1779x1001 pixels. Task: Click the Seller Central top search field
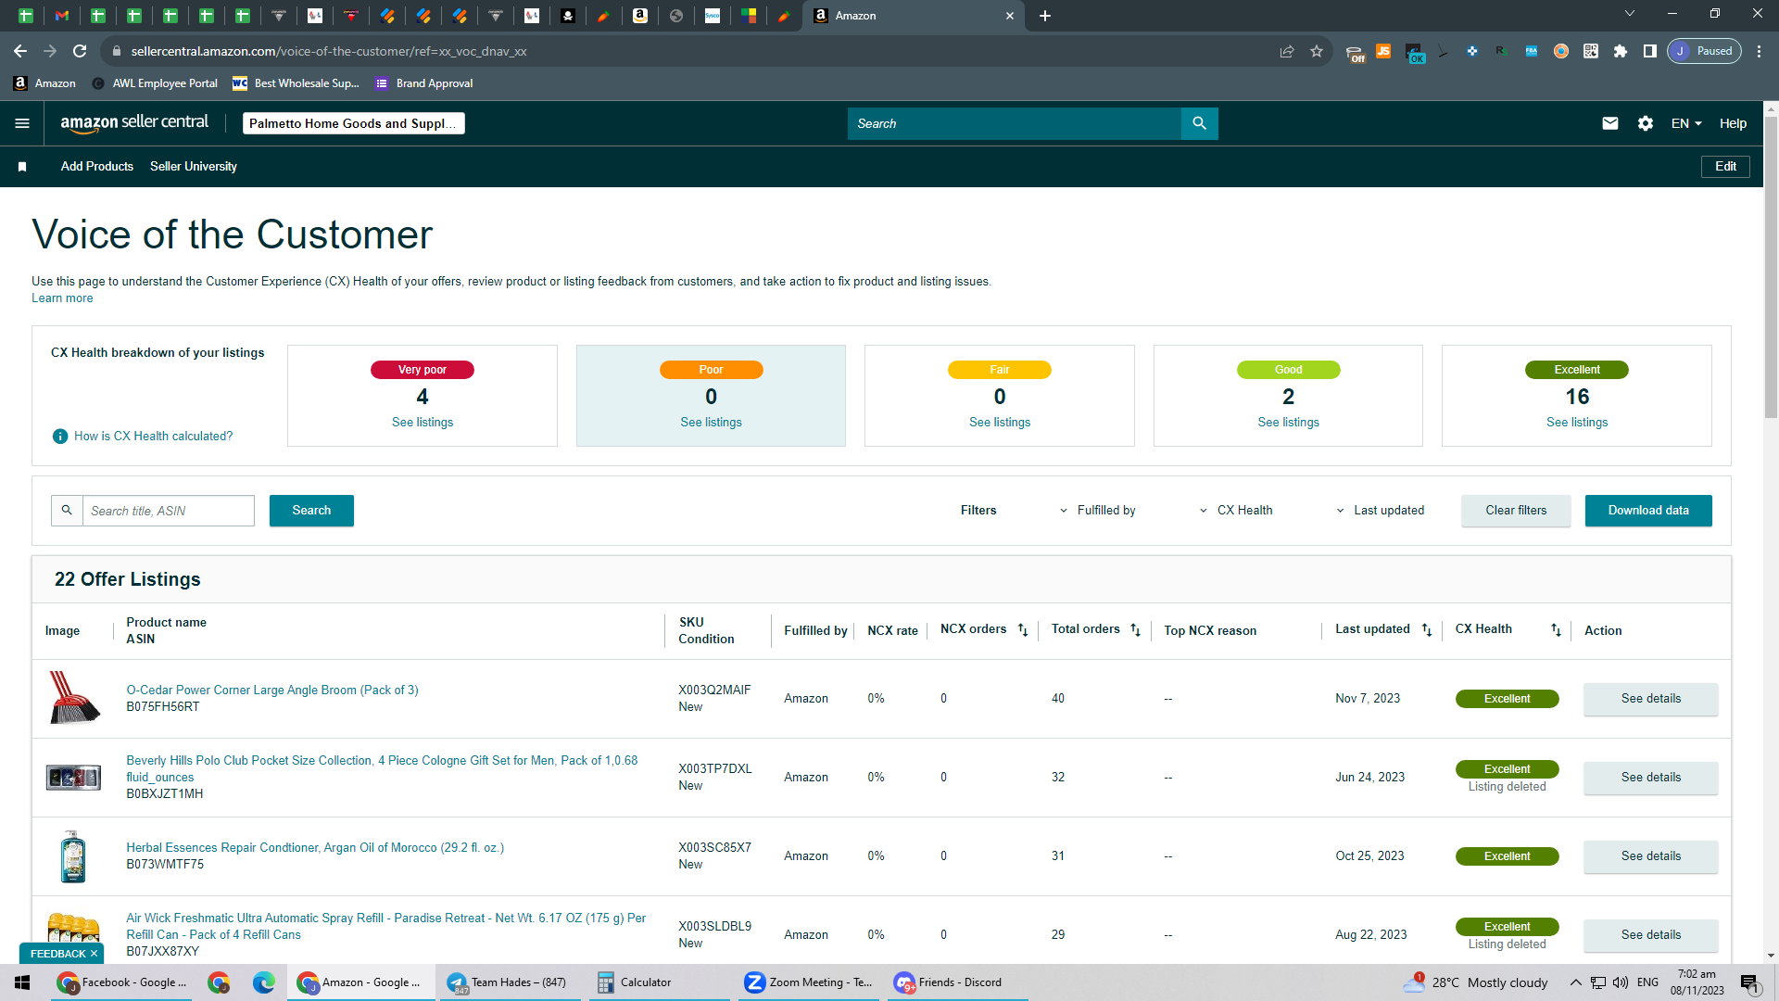click(1015, 123)
